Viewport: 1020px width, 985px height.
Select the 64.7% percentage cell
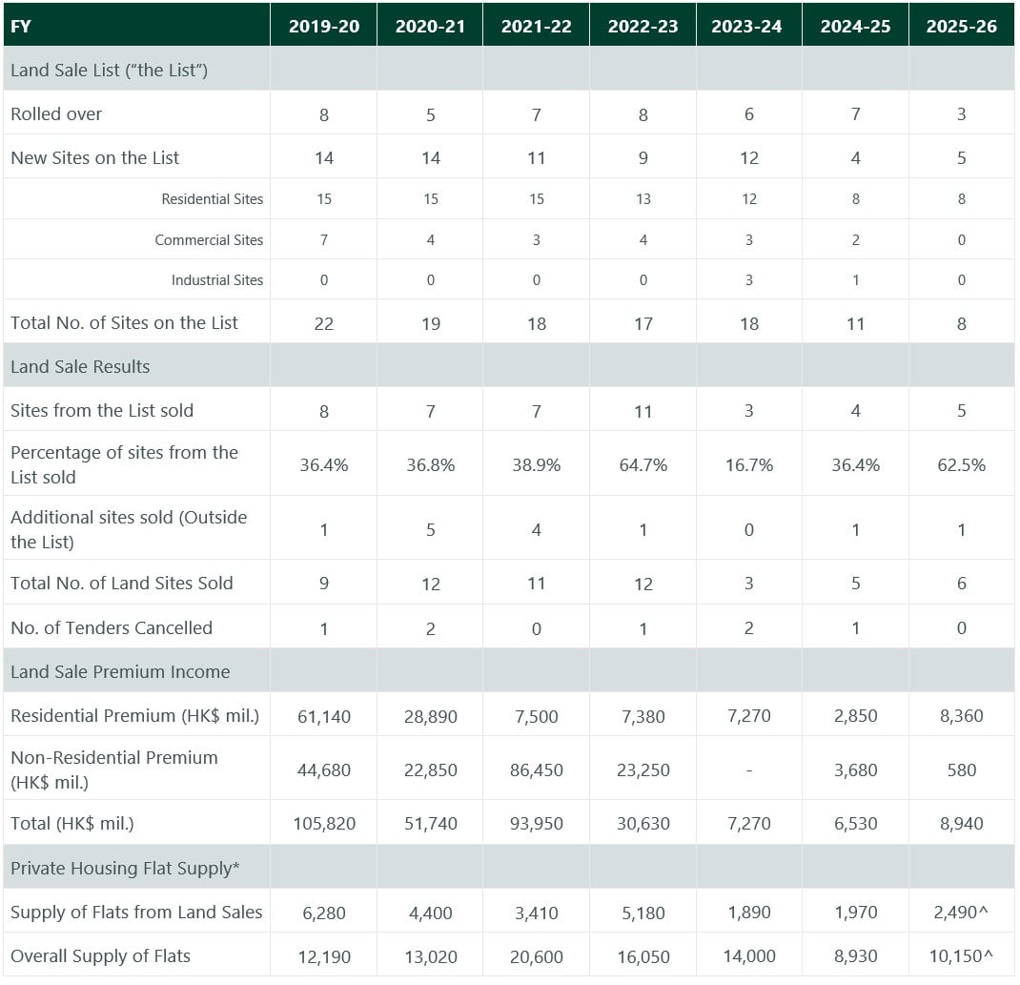click(x=643, y=465)
